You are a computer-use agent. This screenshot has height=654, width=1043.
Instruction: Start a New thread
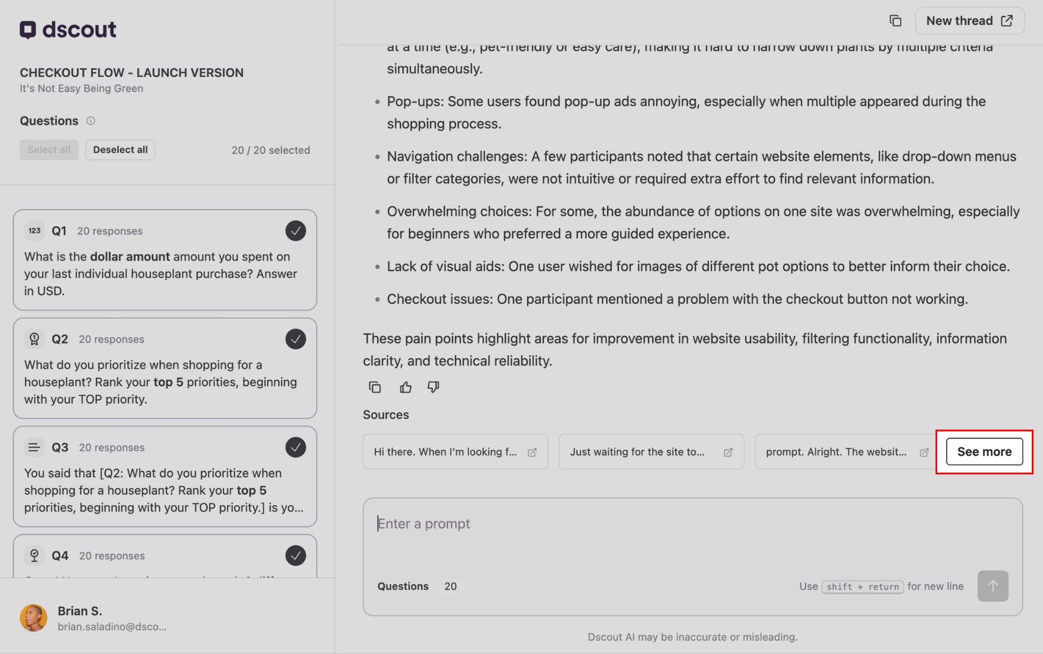pyautogui.click(x=969, y=21)
